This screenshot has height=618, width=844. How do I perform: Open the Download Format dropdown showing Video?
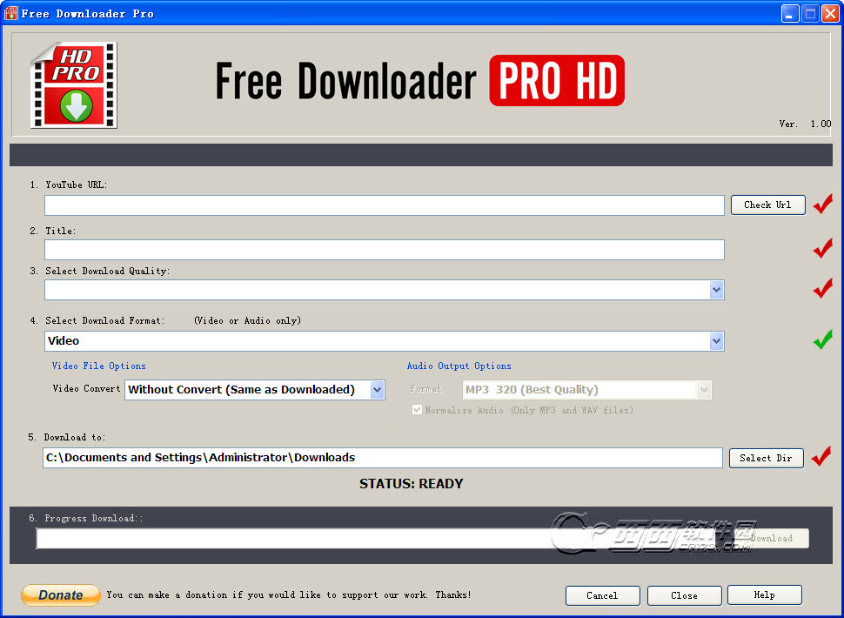(x=716, y=340)
